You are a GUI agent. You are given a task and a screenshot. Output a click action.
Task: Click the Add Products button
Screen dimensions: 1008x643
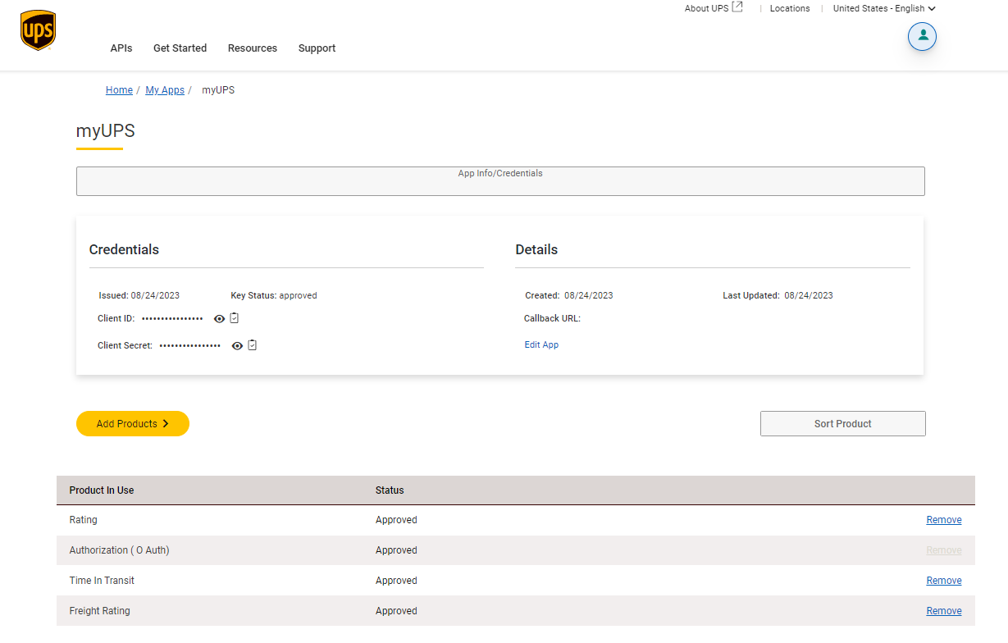pos(133,424)
